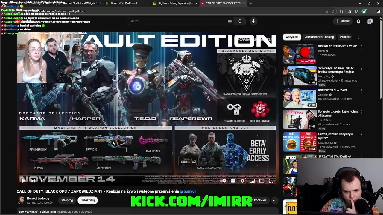Open 'Czemu jedzenie kiedyś było lepsze?' video
This screenshot has height=215, width=383.
(335, 136)
